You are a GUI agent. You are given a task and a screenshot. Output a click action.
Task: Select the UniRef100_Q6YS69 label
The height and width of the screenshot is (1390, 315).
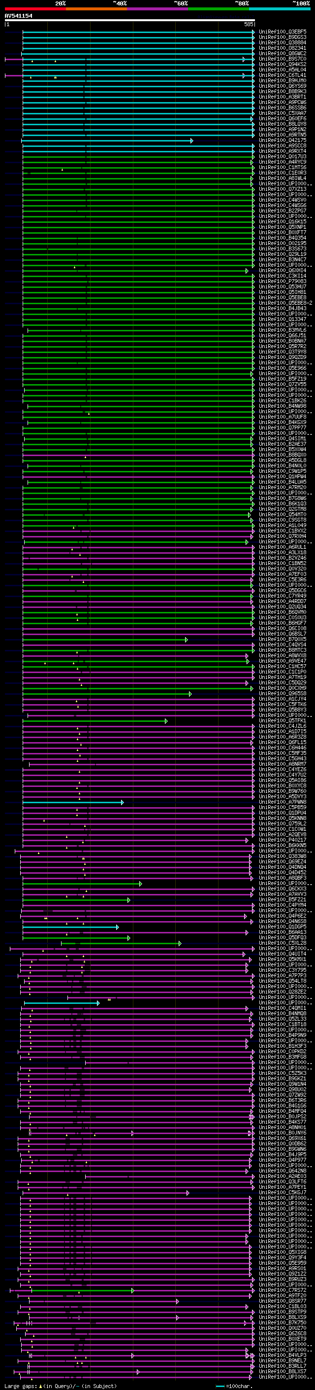point(283,86)
